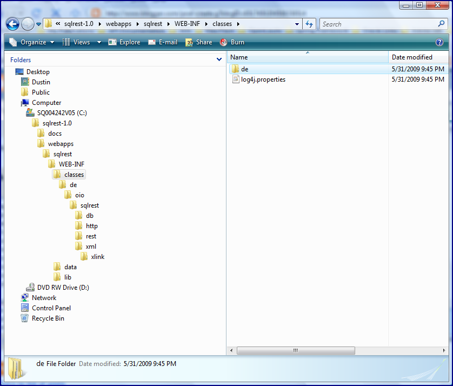This screenshot has height=386, width=453.
Task: Click the horizontal scrollbar at the bottom
Action: coord(296,350)
